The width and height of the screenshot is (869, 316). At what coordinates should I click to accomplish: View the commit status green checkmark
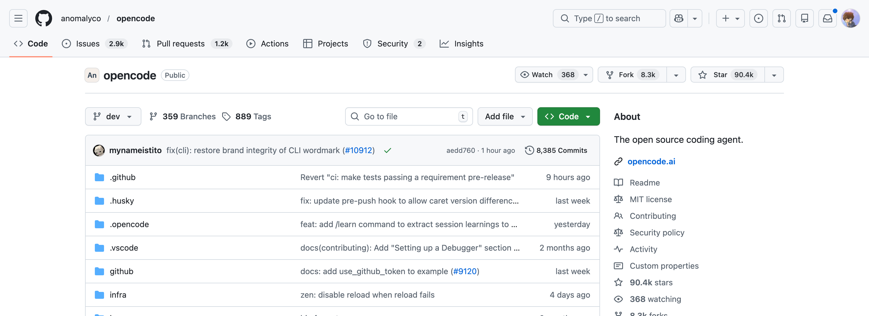point(387,151)
